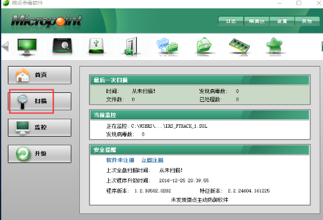Open the 其他 tab
Screen dimensions: 323x220
click(307, 21)
